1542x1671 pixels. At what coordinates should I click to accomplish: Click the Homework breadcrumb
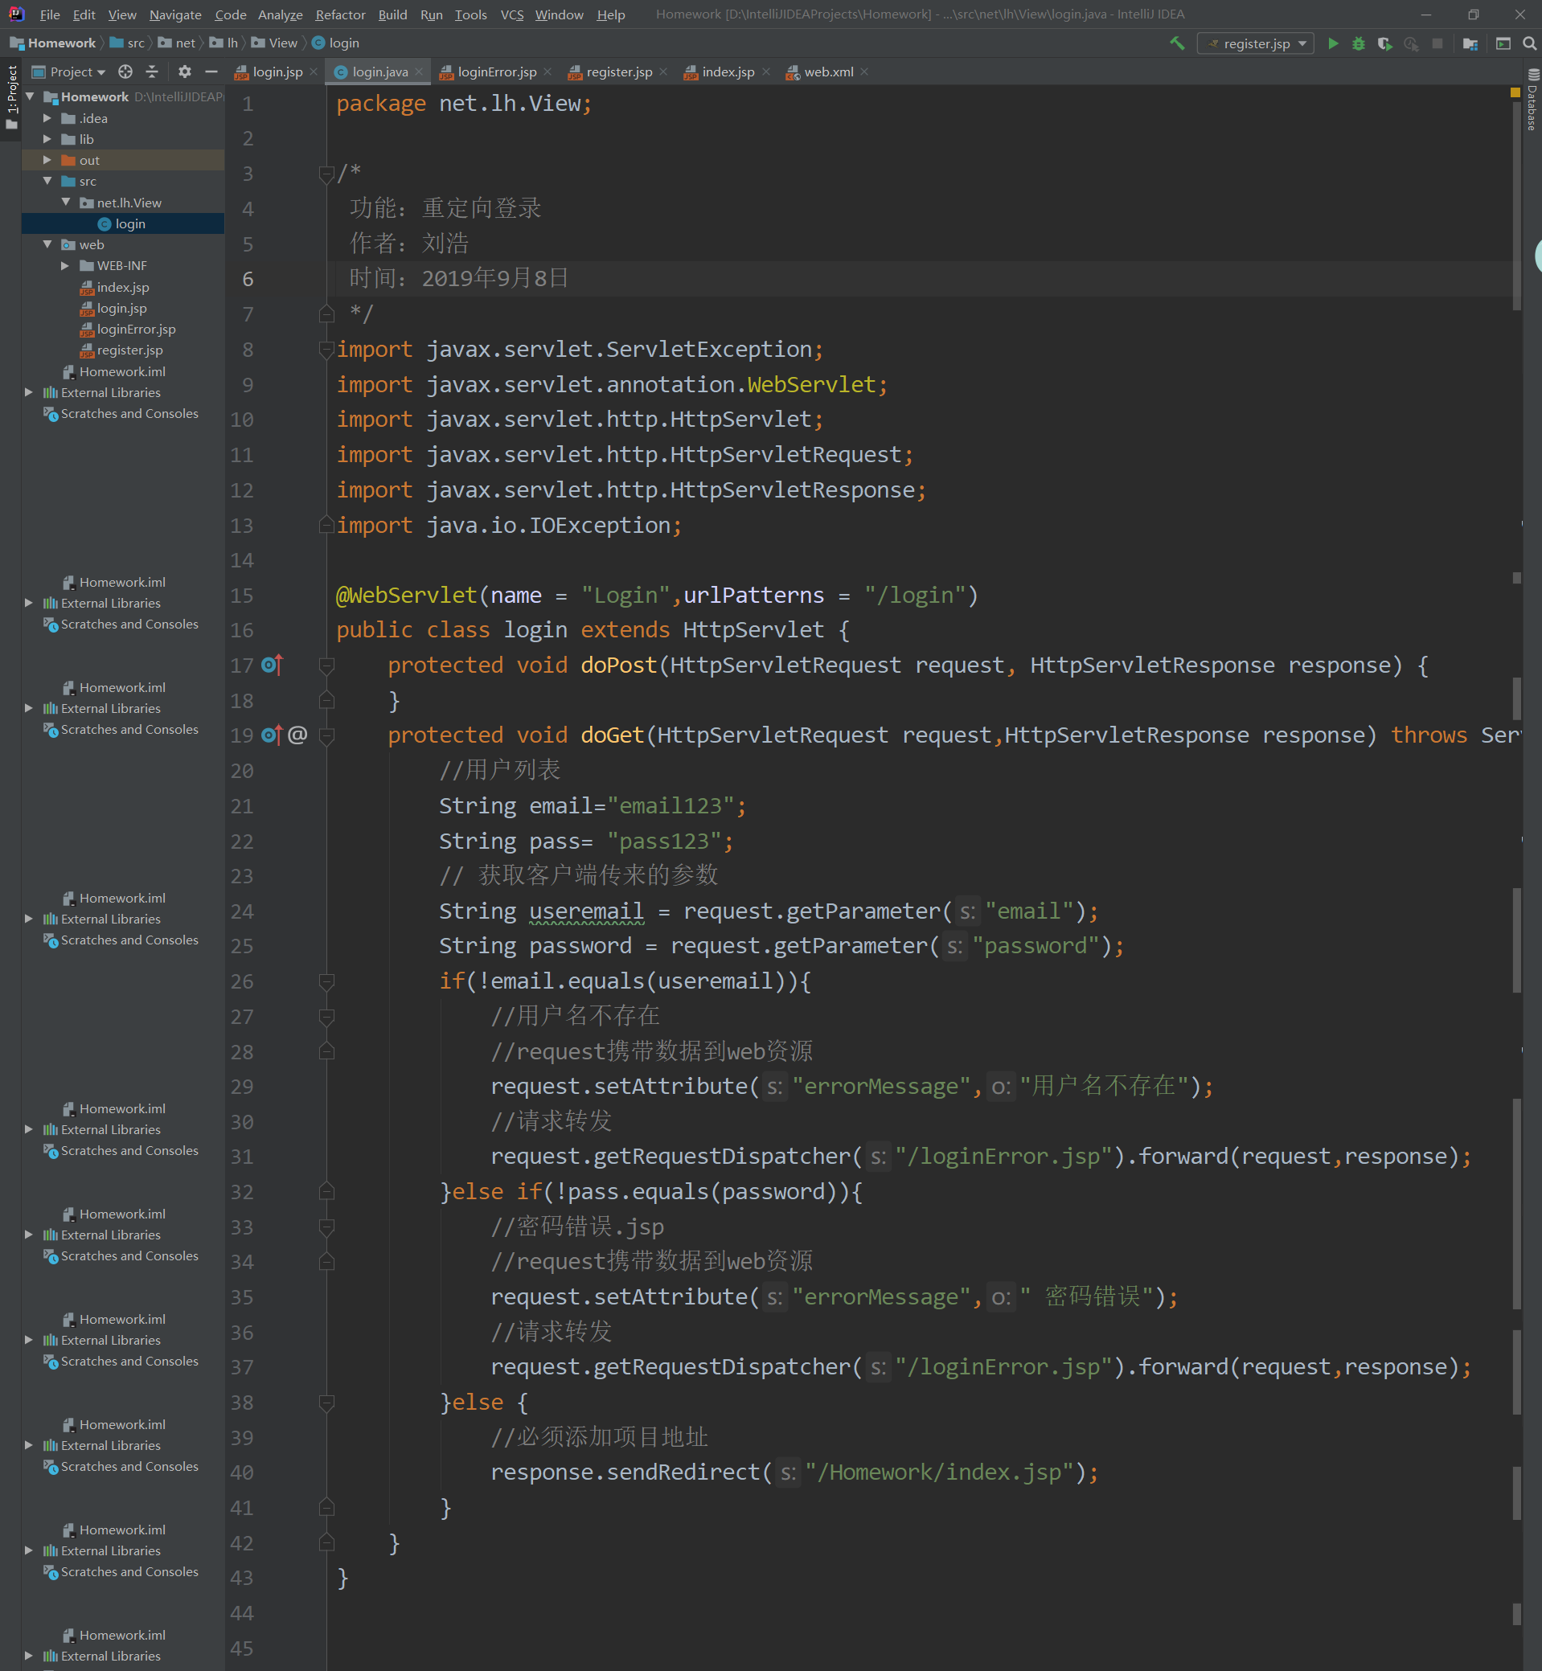tap(53, 43)
